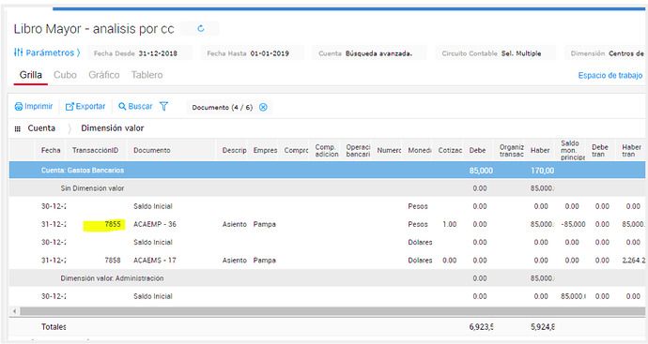Select the highlighted transaction ID 7855

(x=113, y=224)
